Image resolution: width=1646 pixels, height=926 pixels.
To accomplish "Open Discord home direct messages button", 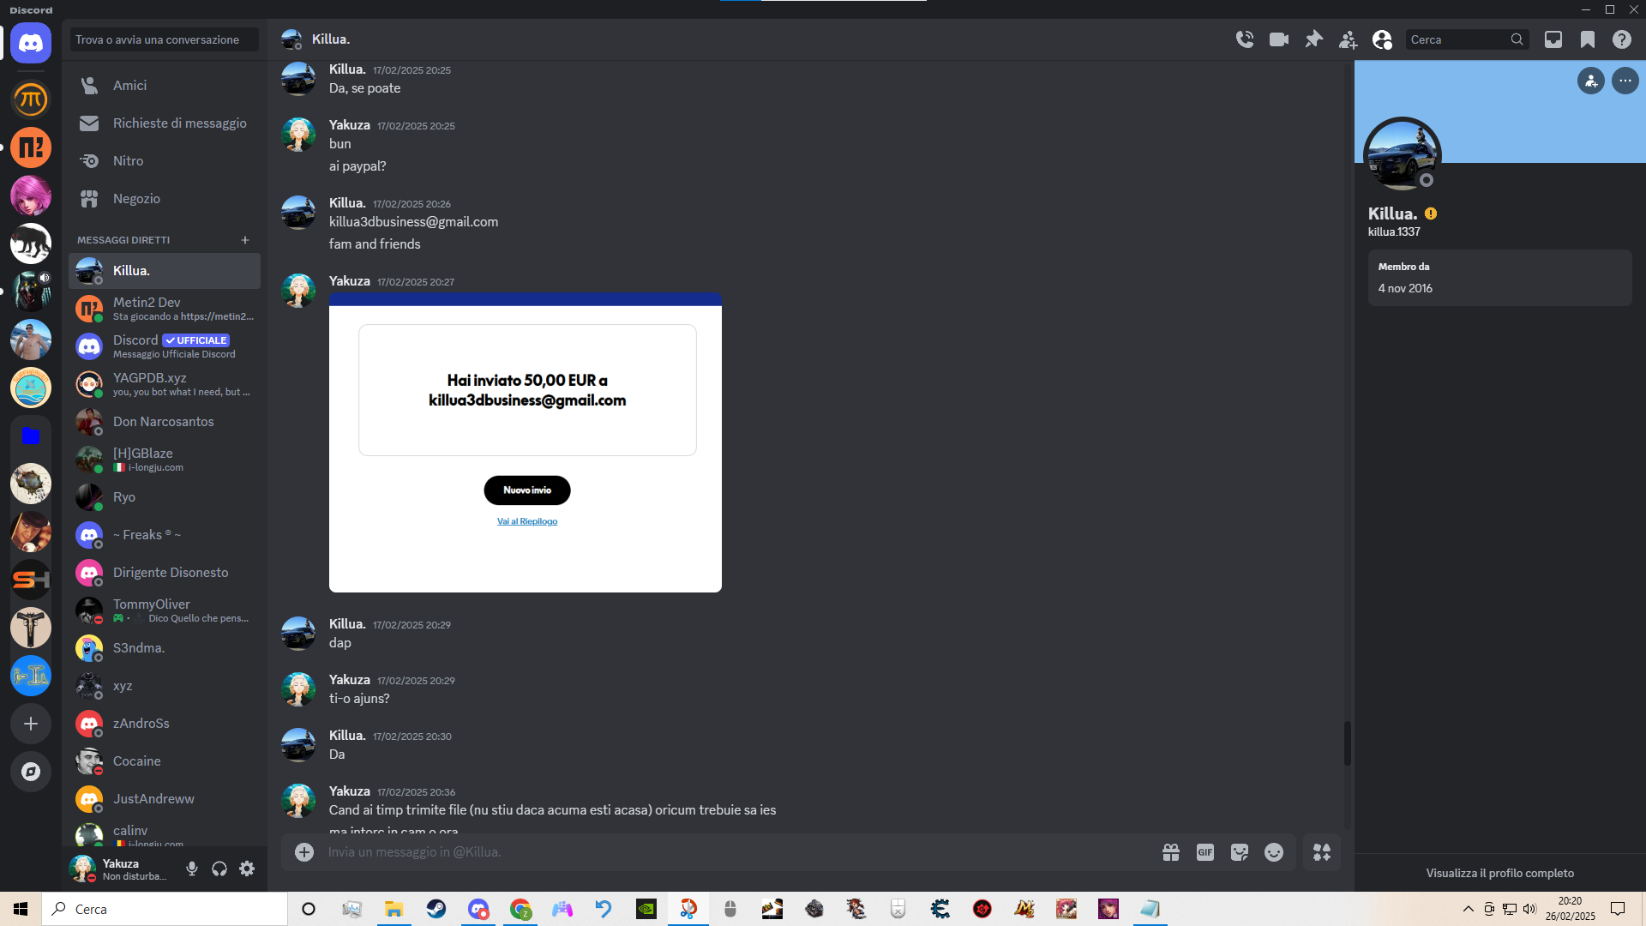I will (31, 43).
